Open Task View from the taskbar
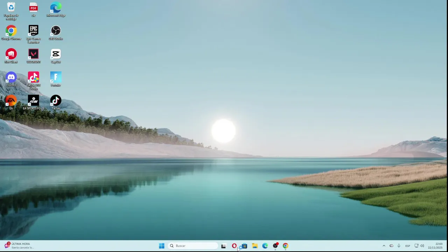Screen dimensions: 448x252 click(223, 246)
